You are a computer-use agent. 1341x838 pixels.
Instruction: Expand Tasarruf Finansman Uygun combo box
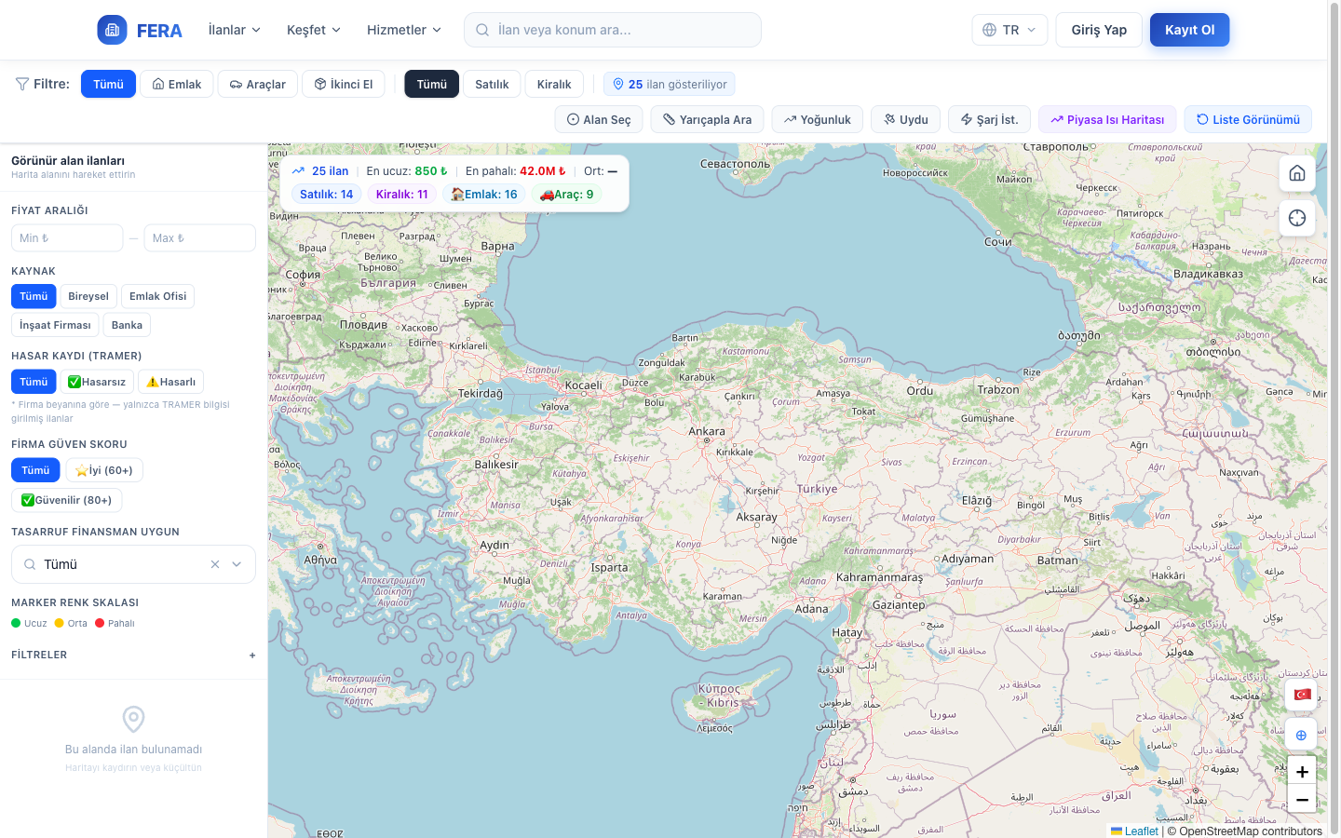point(237,564)
